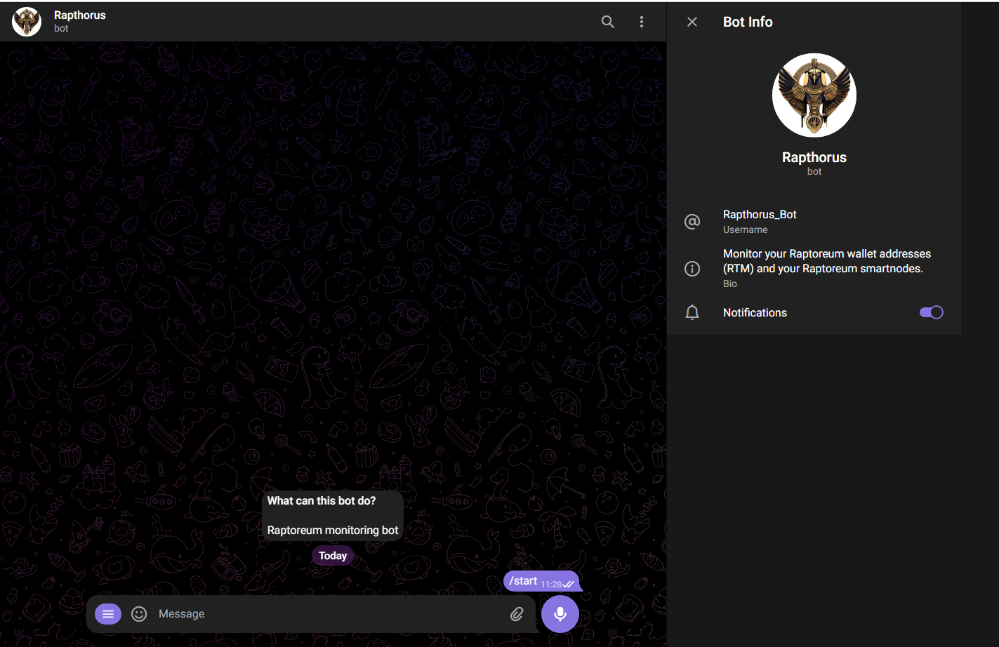999x647 pixels.
Task: Click the Rapthorus_Bot username row
Action: click(814, 221)
